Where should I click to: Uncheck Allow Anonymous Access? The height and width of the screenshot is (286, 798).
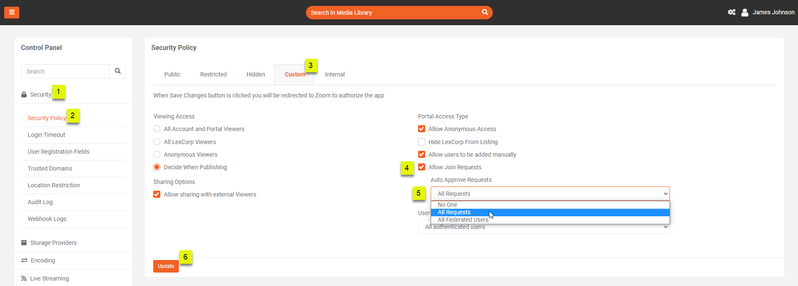coord(421,129)
